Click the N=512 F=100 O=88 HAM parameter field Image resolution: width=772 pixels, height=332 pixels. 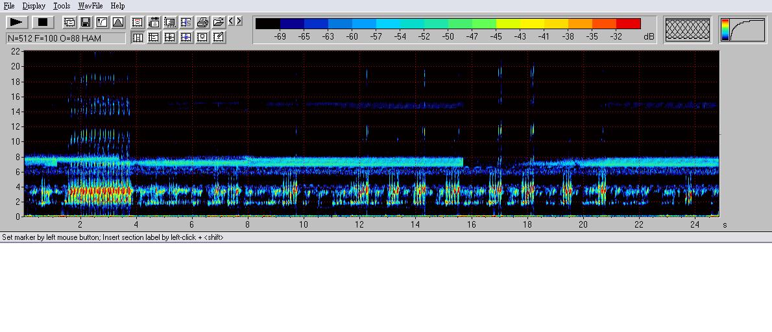[x=65, y=38]
